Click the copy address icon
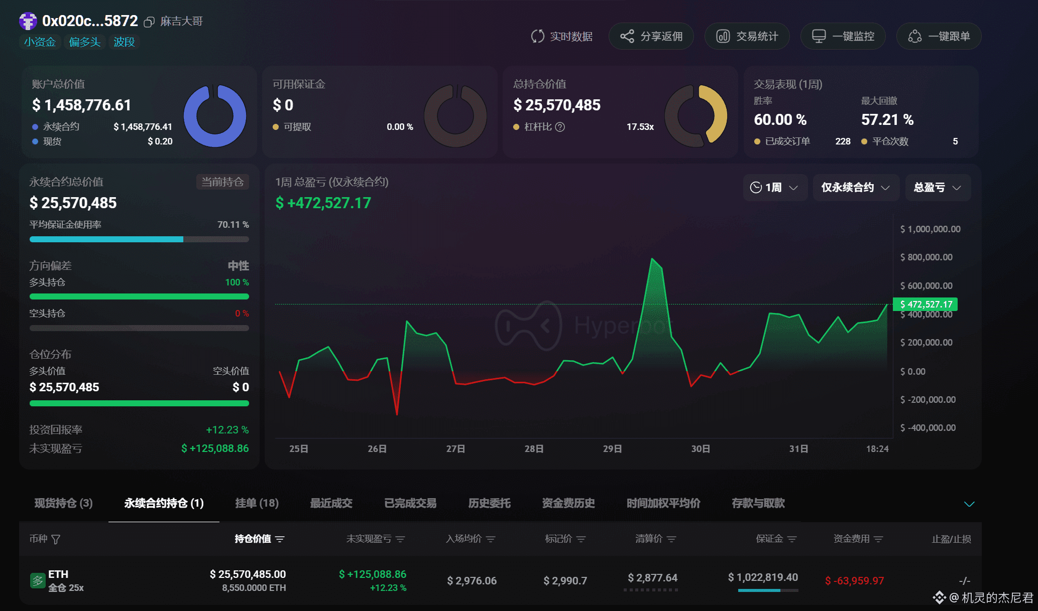Viewport: 1038px width, 611px height. (149, 22)
